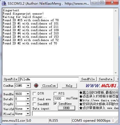
Task: Enable the DTR checkbox
Action: click(x=34, y=94)
